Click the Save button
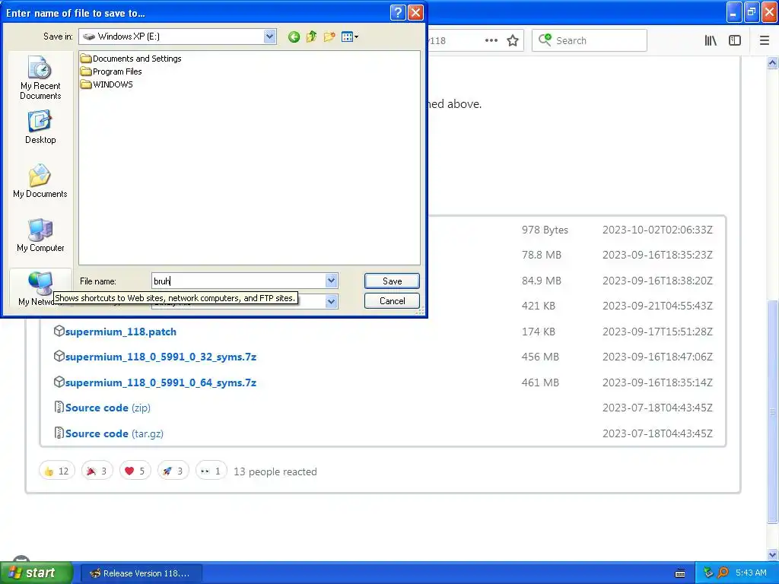This screenshot has height=584, width=779. 392,281
